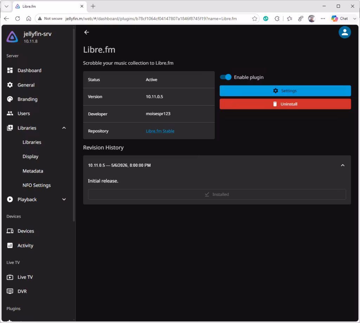Click the Branding palette icon
The height and width of the screenshot is (323, 360).
pyautogui.click(x=10, y=99)
